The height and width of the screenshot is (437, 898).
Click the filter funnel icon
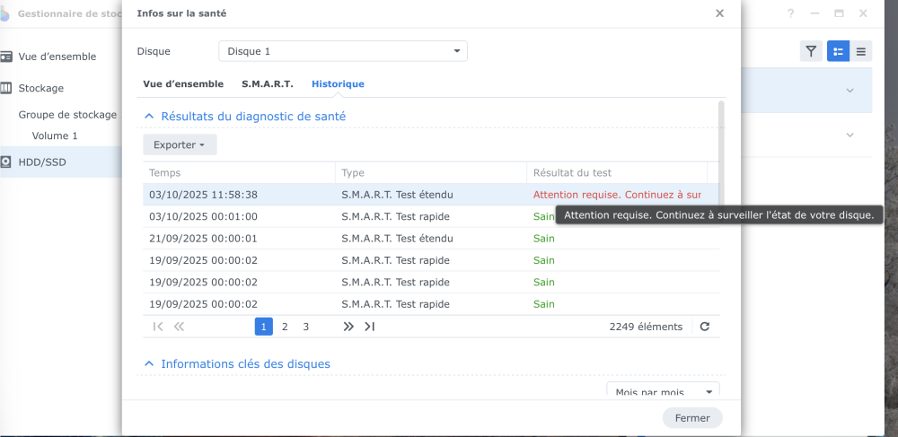(811, 51)
